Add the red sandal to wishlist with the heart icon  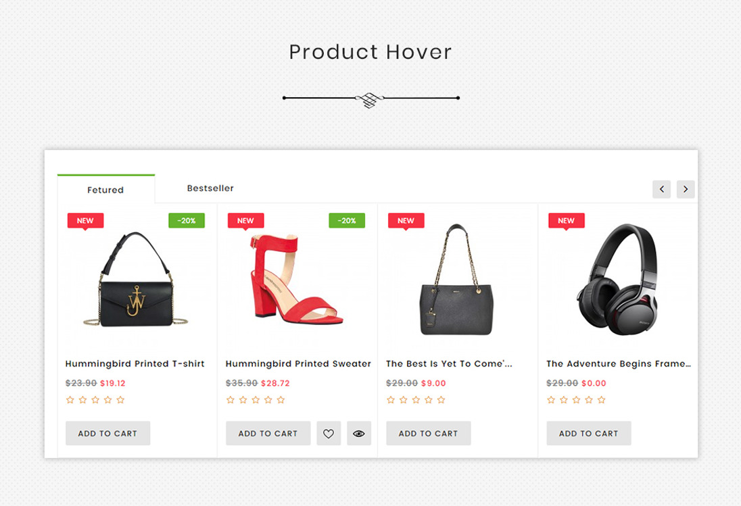click(x=329, y=433)
